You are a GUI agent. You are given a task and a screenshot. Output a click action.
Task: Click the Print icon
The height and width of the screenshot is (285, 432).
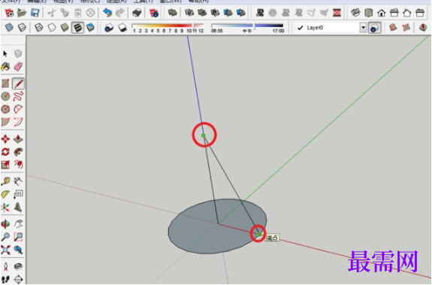click(137, 13)
